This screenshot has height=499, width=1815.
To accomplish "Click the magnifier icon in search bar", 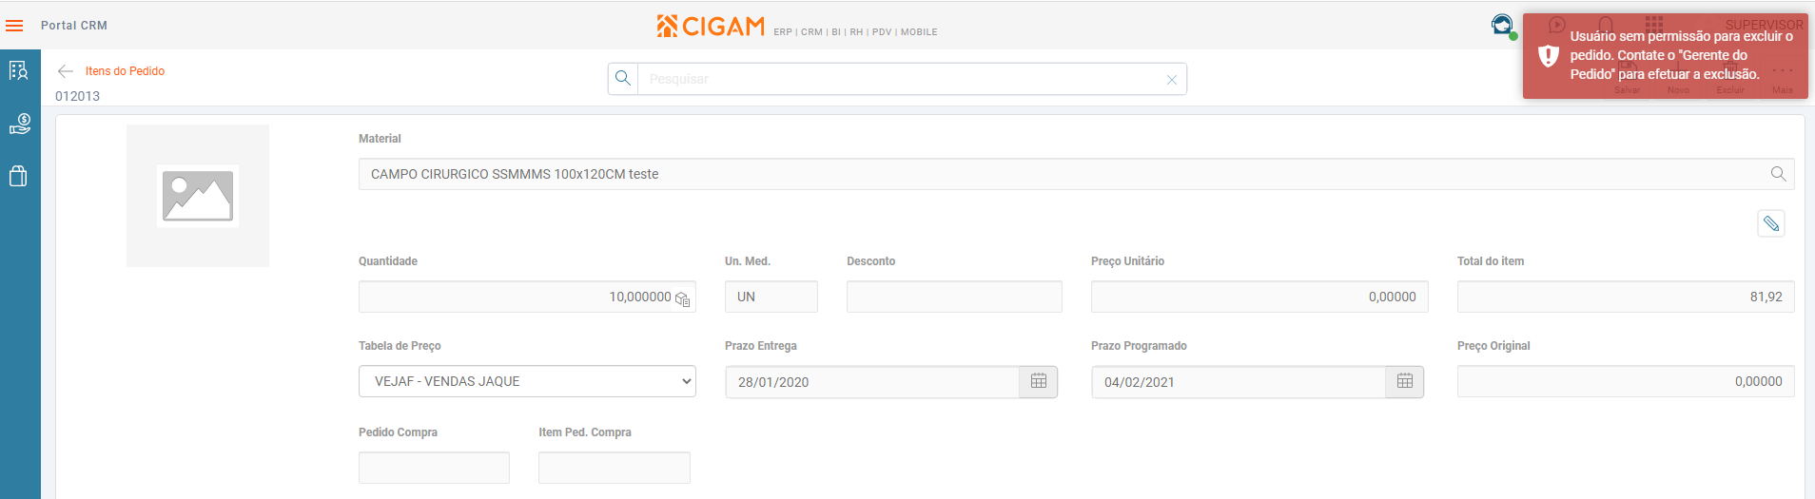I will [x=623, y=79].
